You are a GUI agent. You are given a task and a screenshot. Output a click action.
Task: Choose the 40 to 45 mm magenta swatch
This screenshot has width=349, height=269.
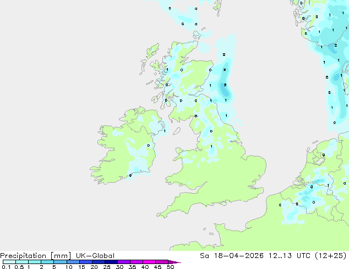click(149, 262)
